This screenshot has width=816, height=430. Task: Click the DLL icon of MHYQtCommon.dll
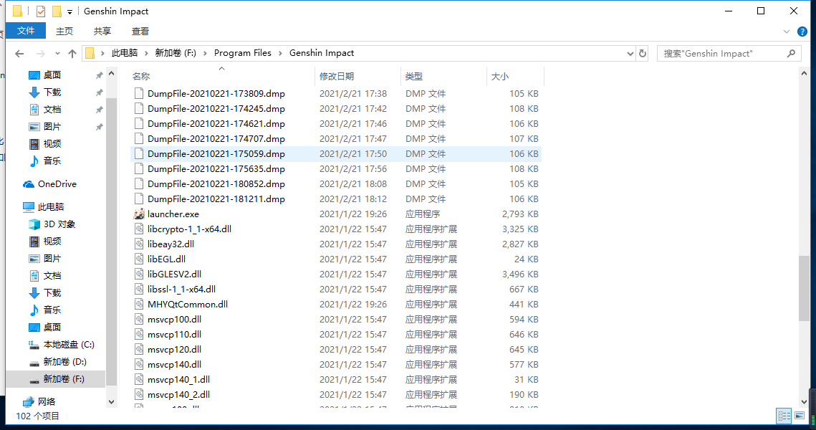click(139, 305)
